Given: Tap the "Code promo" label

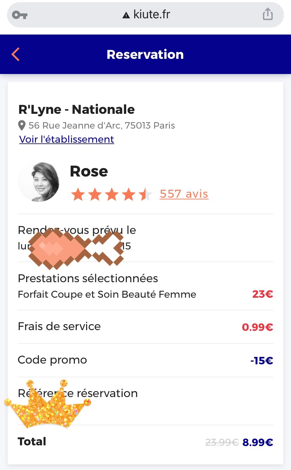Looking at the screenshot, I should [x=52, y=360].
